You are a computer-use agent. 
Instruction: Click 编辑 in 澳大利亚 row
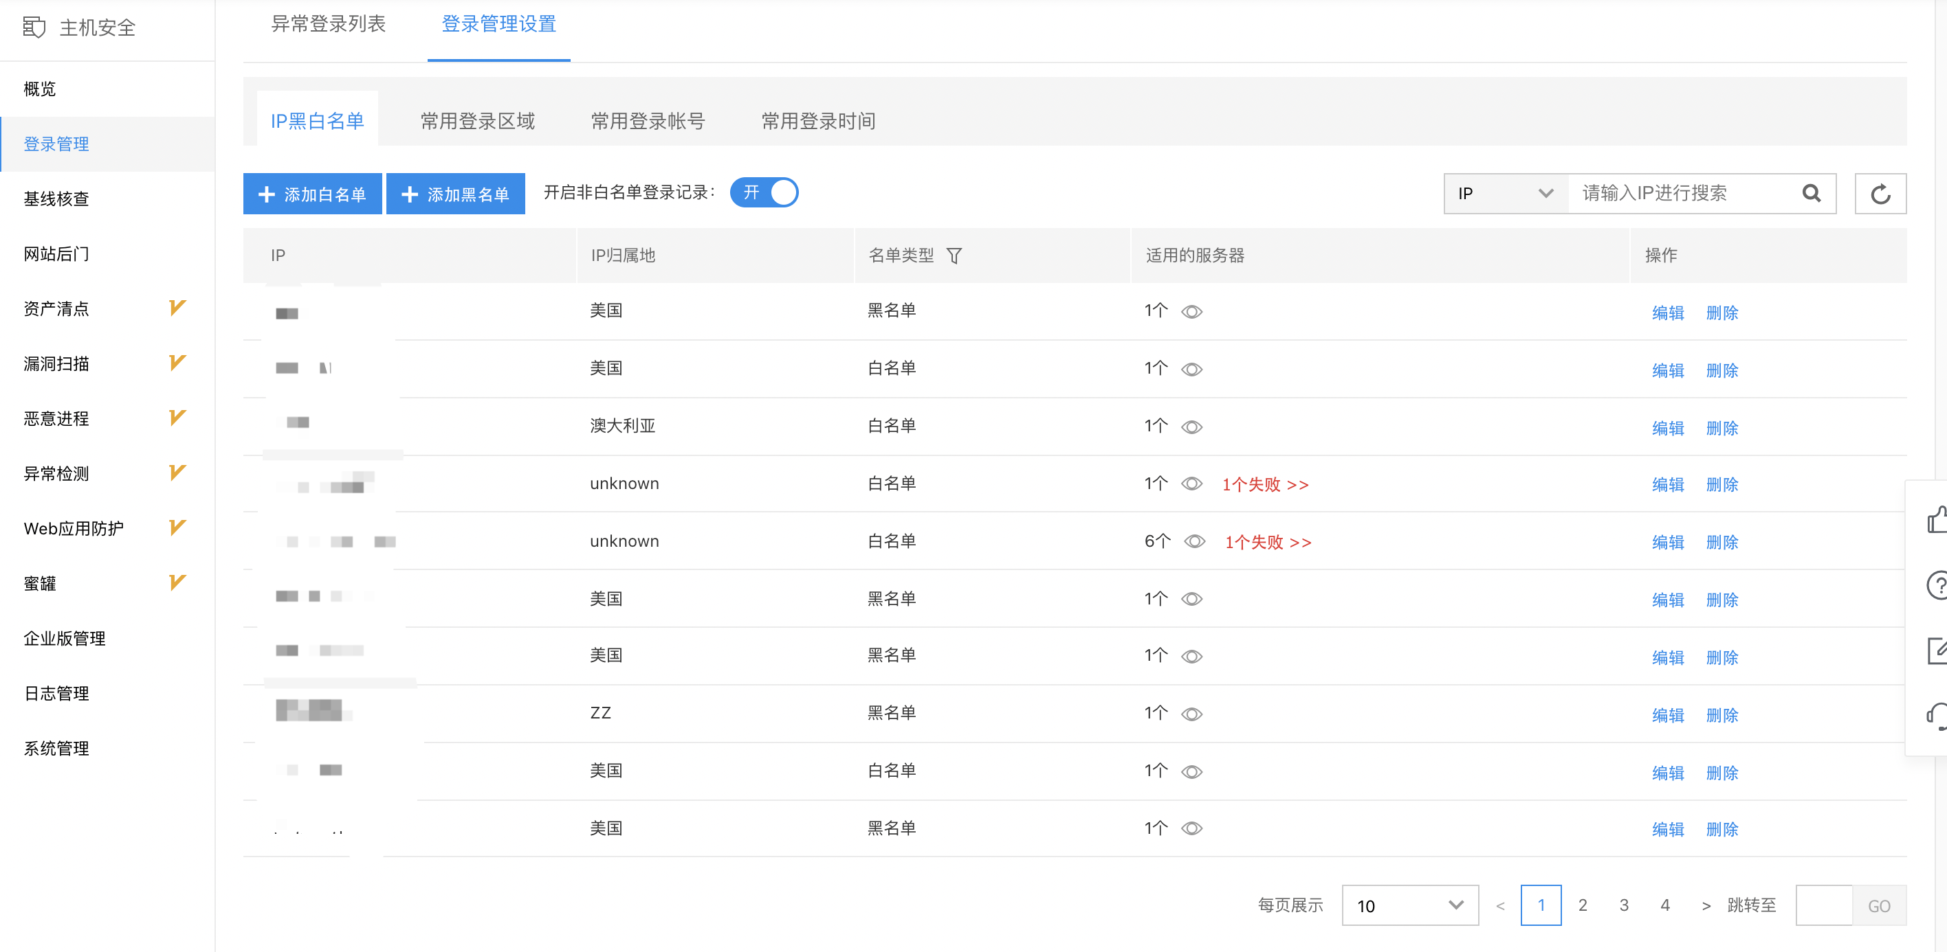1667,428
